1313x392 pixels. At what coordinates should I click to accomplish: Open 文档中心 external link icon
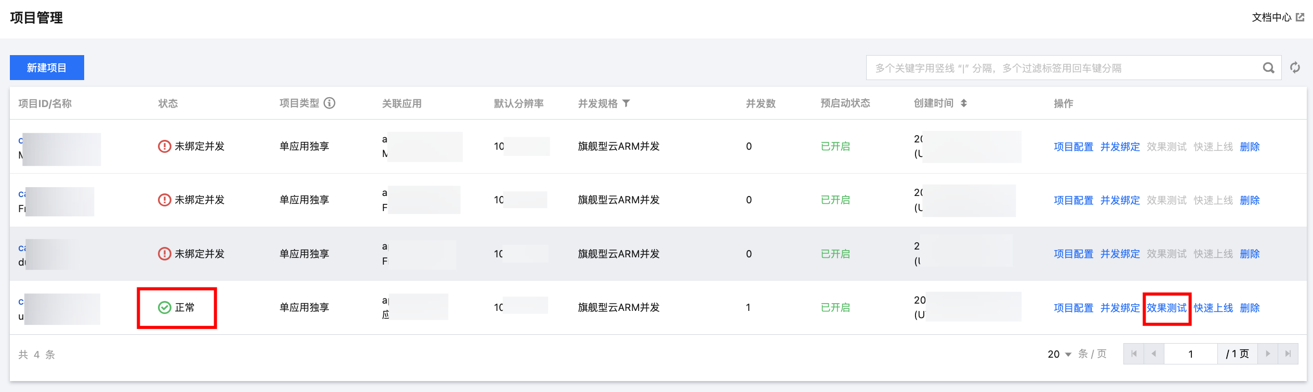tap(1300, 17)
